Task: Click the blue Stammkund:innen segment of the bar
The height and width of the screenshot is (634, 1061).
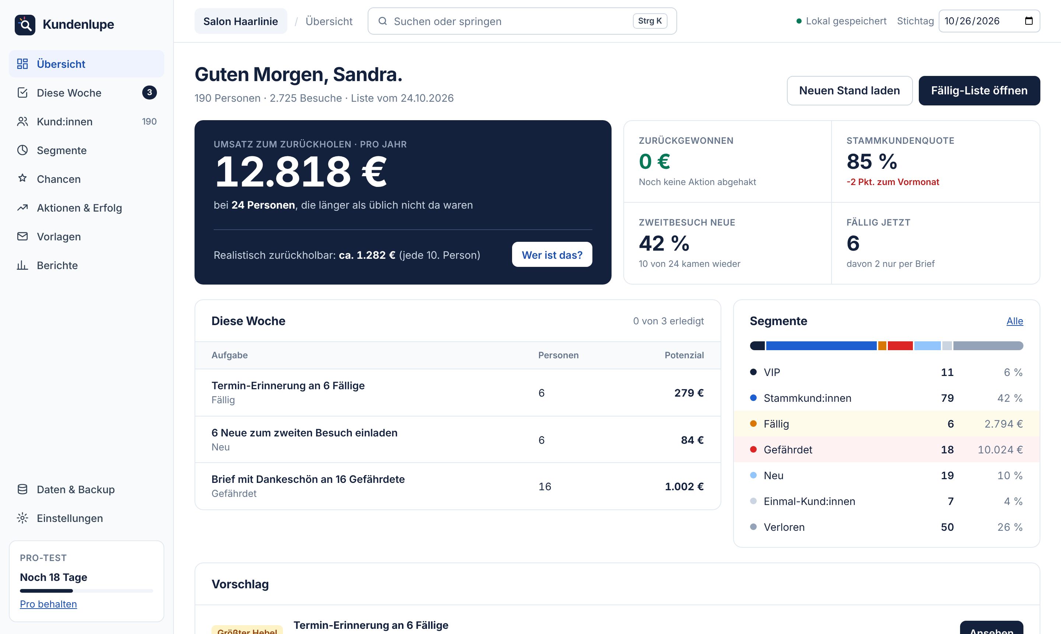Action: 821,346
